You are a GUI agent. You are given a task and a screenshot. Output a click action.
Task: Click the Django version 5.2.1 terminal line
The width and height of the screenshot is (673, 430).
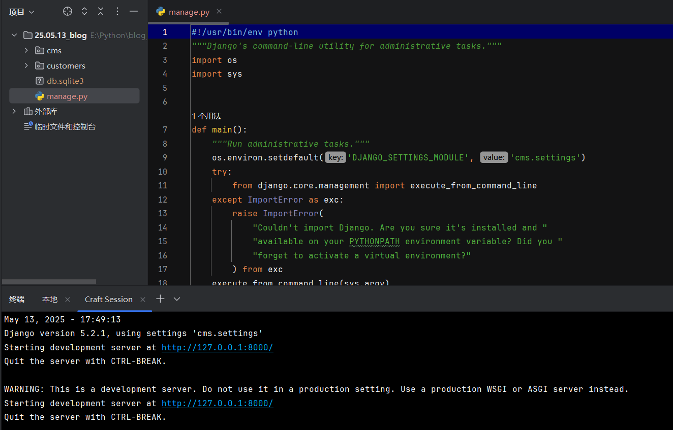click(133, 334)
